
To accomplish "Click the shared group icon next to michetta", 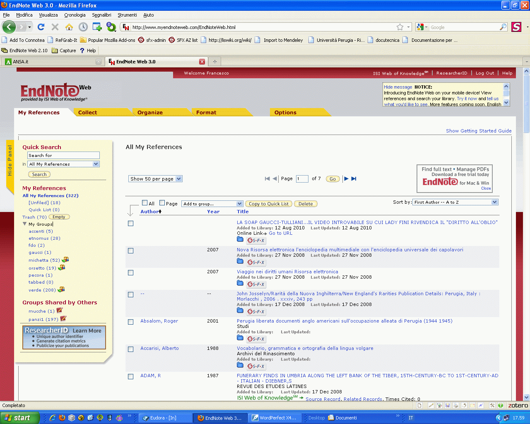I will coord(65,260).
